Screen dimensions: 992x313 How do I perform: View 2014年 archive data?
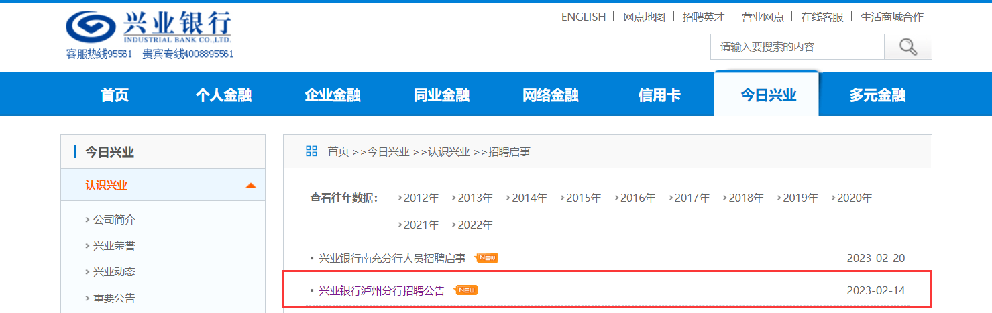(529, 198)
